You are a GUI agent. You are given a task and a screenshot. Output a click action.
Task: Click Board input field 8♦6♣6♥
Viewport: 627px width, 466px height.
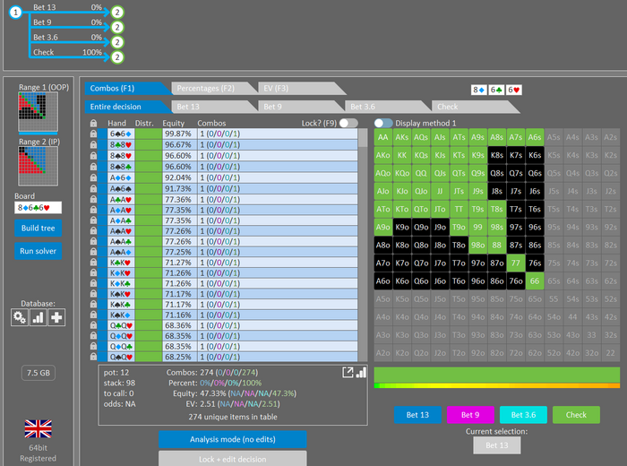pos(38,208)
